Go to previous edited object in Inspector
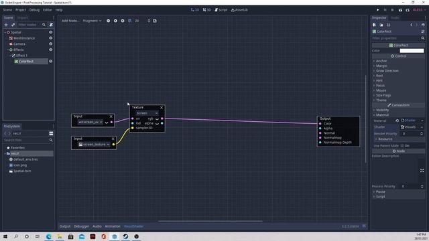Screen dimensions: 429x241 [411, 25]
